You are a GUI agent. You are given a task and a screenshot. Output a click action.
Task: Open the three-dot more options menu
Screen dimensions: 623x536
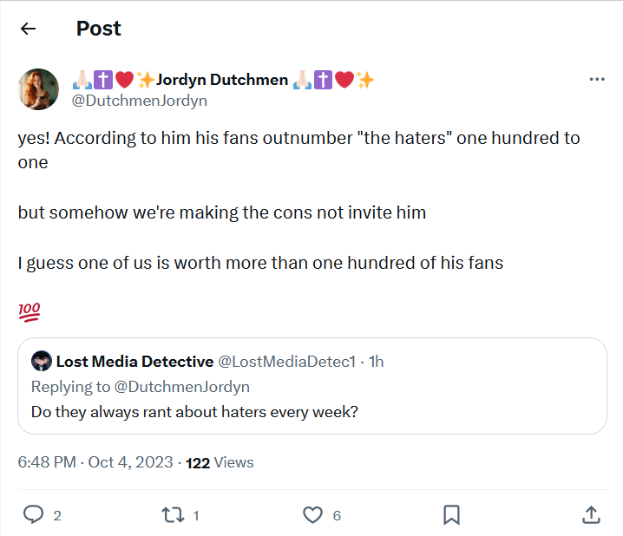597,80
